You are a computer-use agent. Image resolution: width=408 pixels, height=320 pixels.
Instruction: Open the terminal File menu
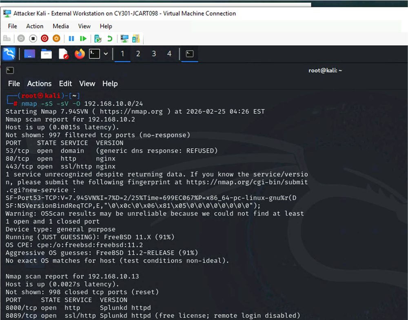[14, 84]
